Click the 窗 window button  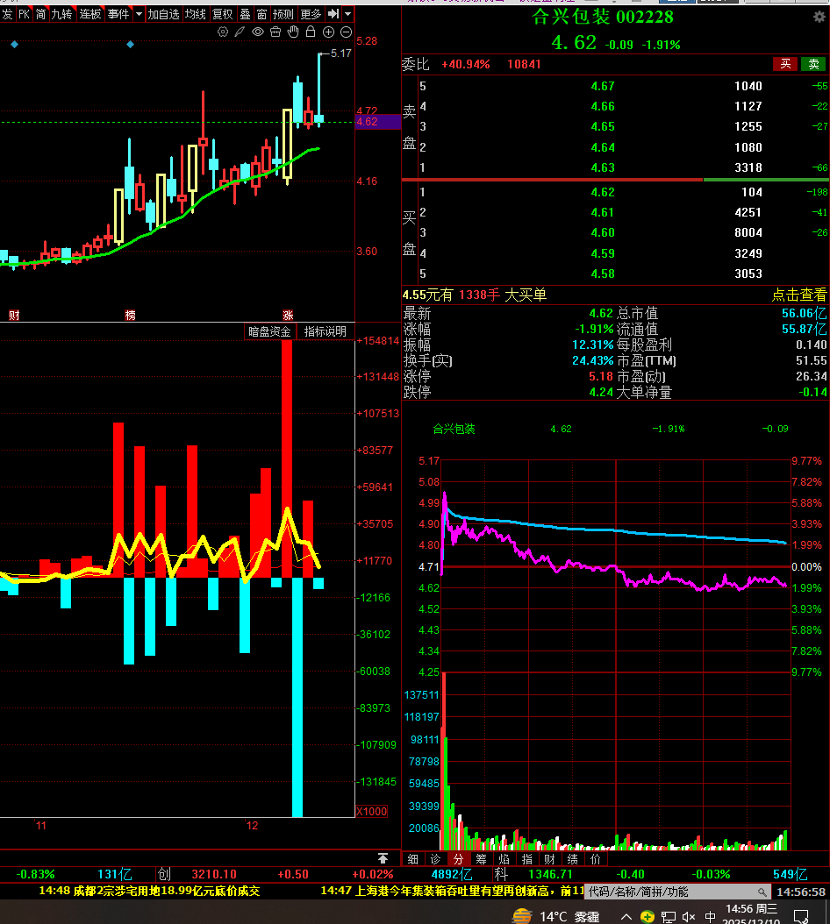pos(262,13)
